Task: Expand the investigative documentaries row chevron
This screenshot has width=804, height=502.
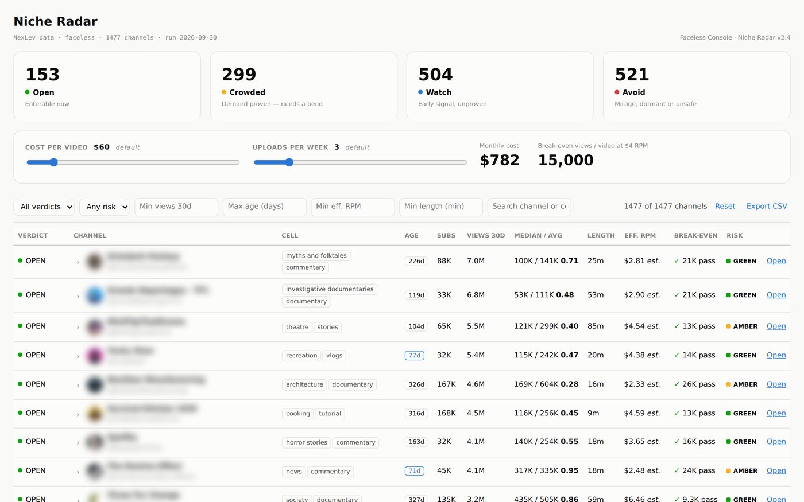Action: (x=78, y=296)
